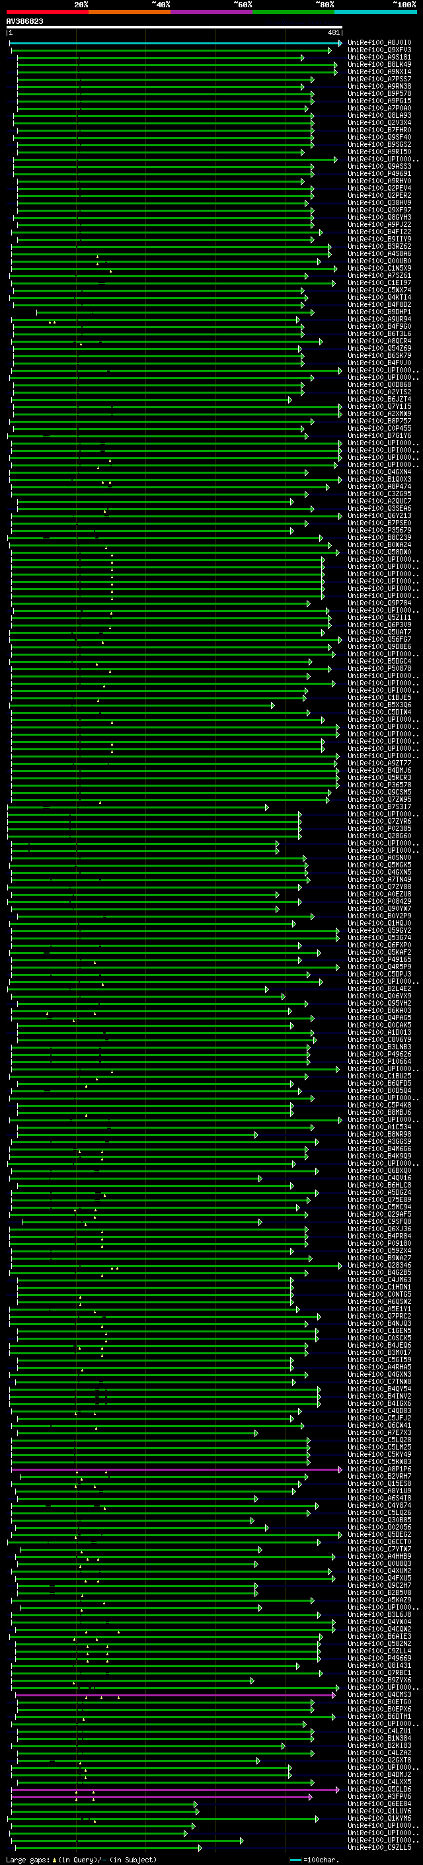
Task: Select the UniRef100_A9PG15 entry
Action: point(379,101)
